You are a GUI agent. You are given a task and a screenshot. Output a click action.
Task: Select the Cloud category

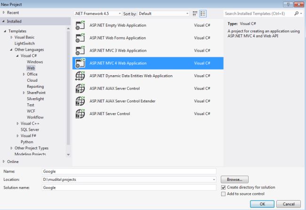[32, 80]
